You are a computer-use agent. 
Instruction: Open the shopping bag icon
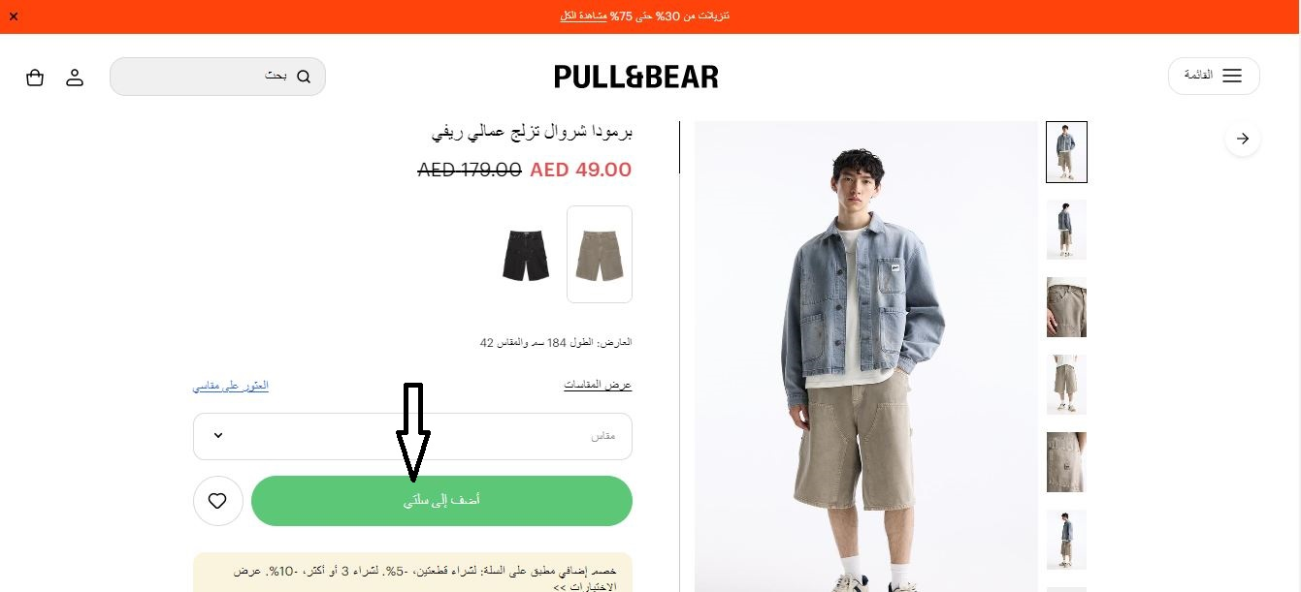(35, 78)
